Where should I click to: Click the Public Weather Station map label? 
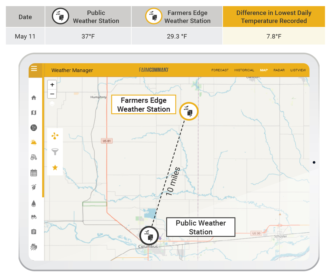(x=201, y=227)
